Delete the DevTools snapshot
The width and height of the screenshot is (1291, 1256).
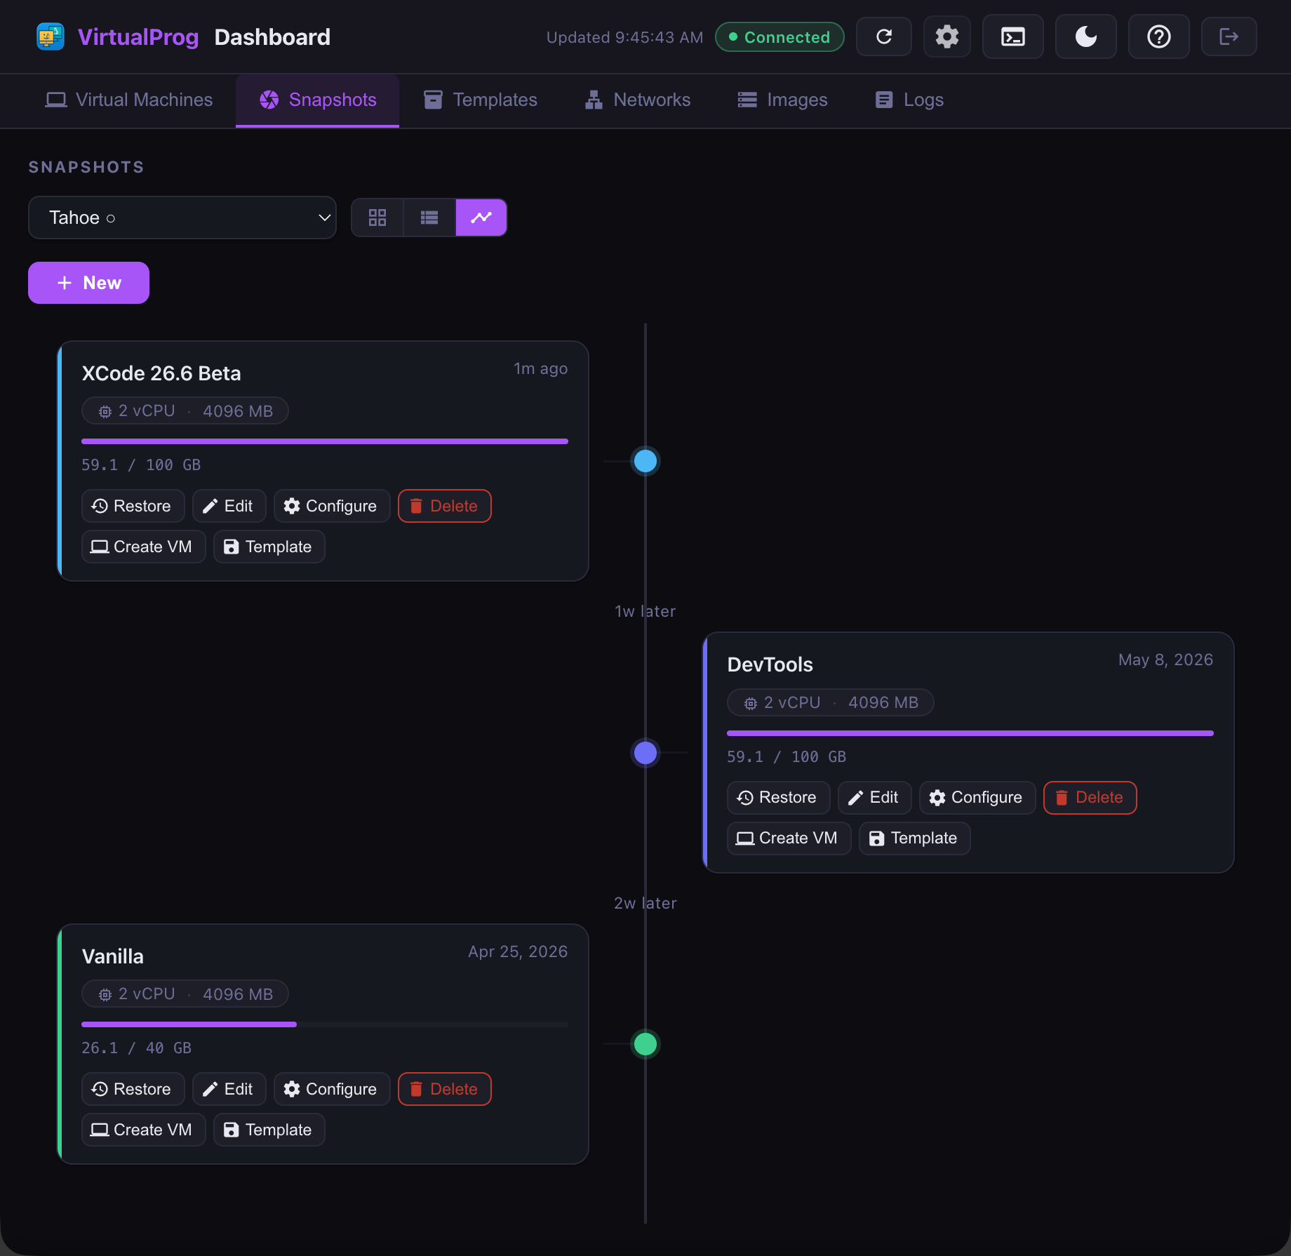pos(1090,797)
